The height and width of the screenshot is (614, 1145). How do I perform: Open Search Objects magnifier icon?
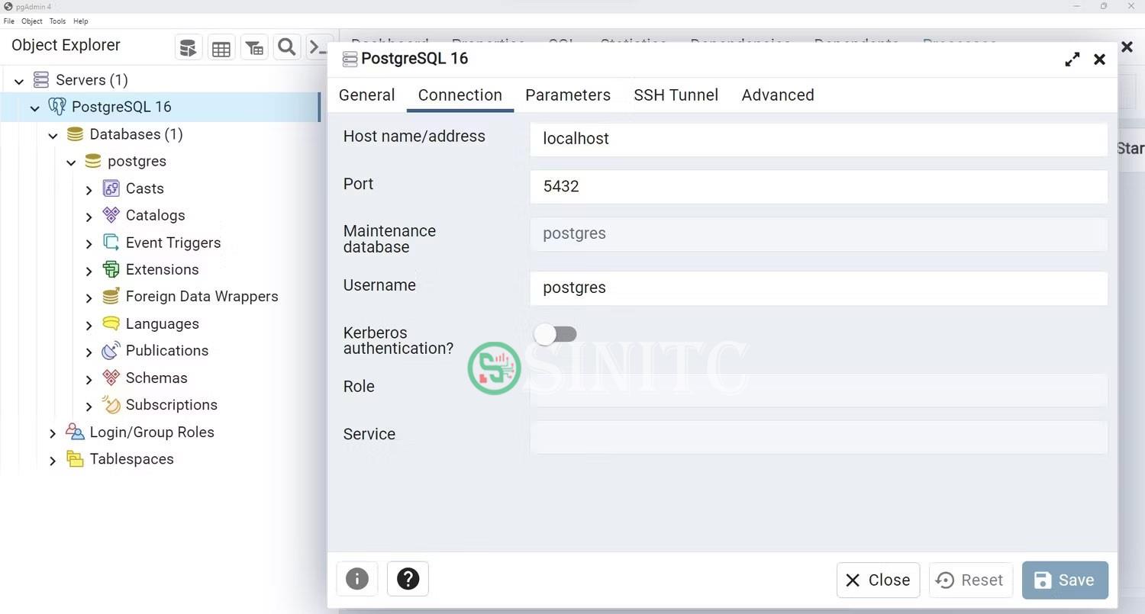[x=287, y=48]
